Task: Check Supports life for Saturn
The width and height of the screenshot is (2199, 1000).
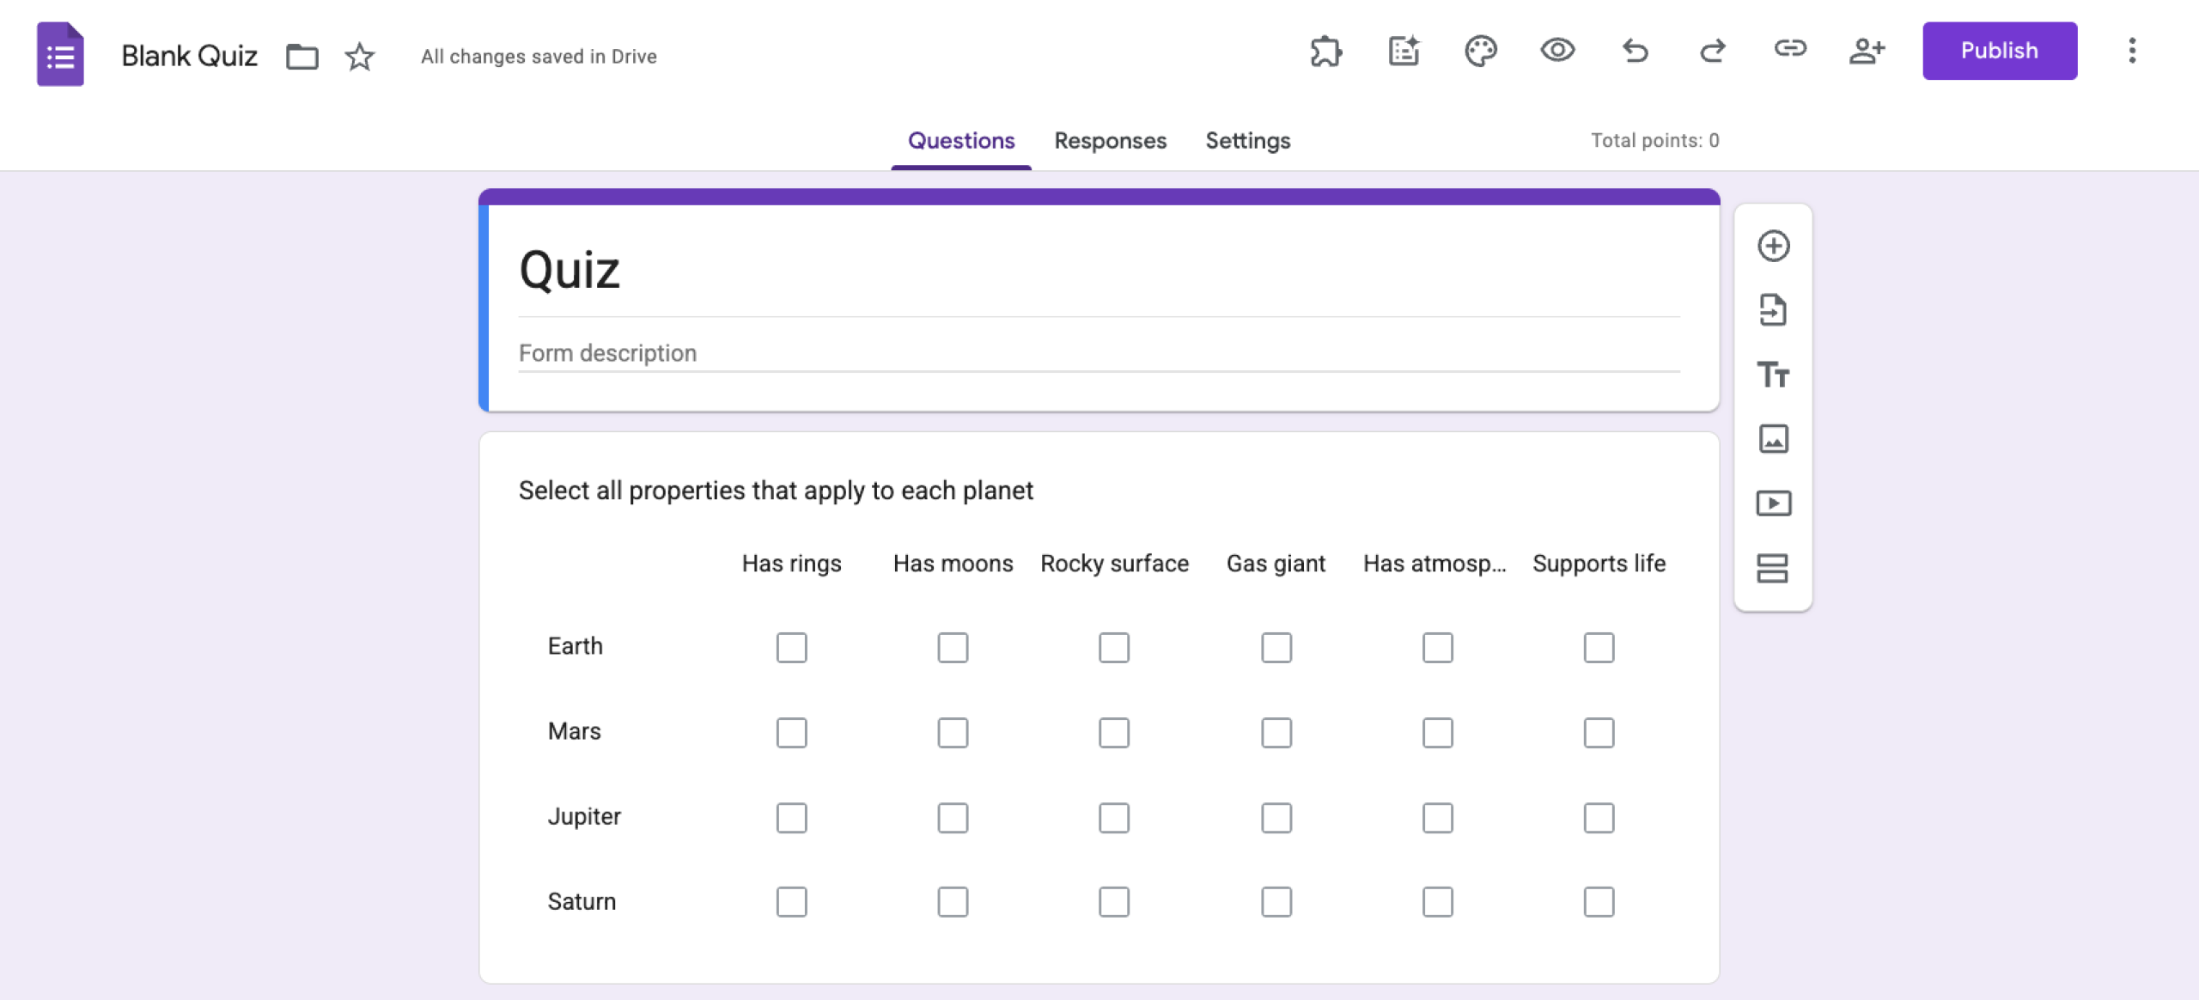Action: pos(1598,901)
